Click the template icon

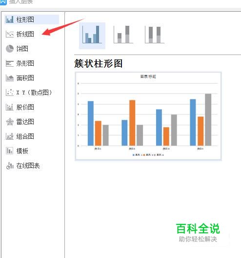point(10,151)
